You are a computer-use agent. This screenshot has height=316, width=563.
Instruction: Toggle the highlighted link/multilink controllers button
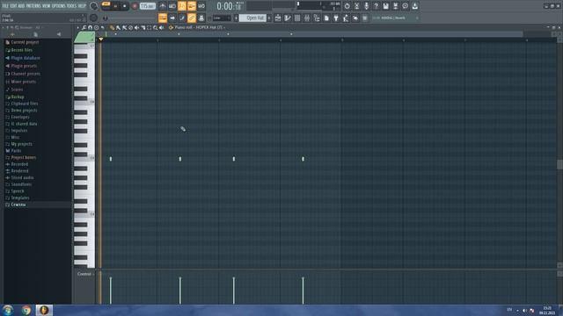pyautogui.click(x=192, y=18)
